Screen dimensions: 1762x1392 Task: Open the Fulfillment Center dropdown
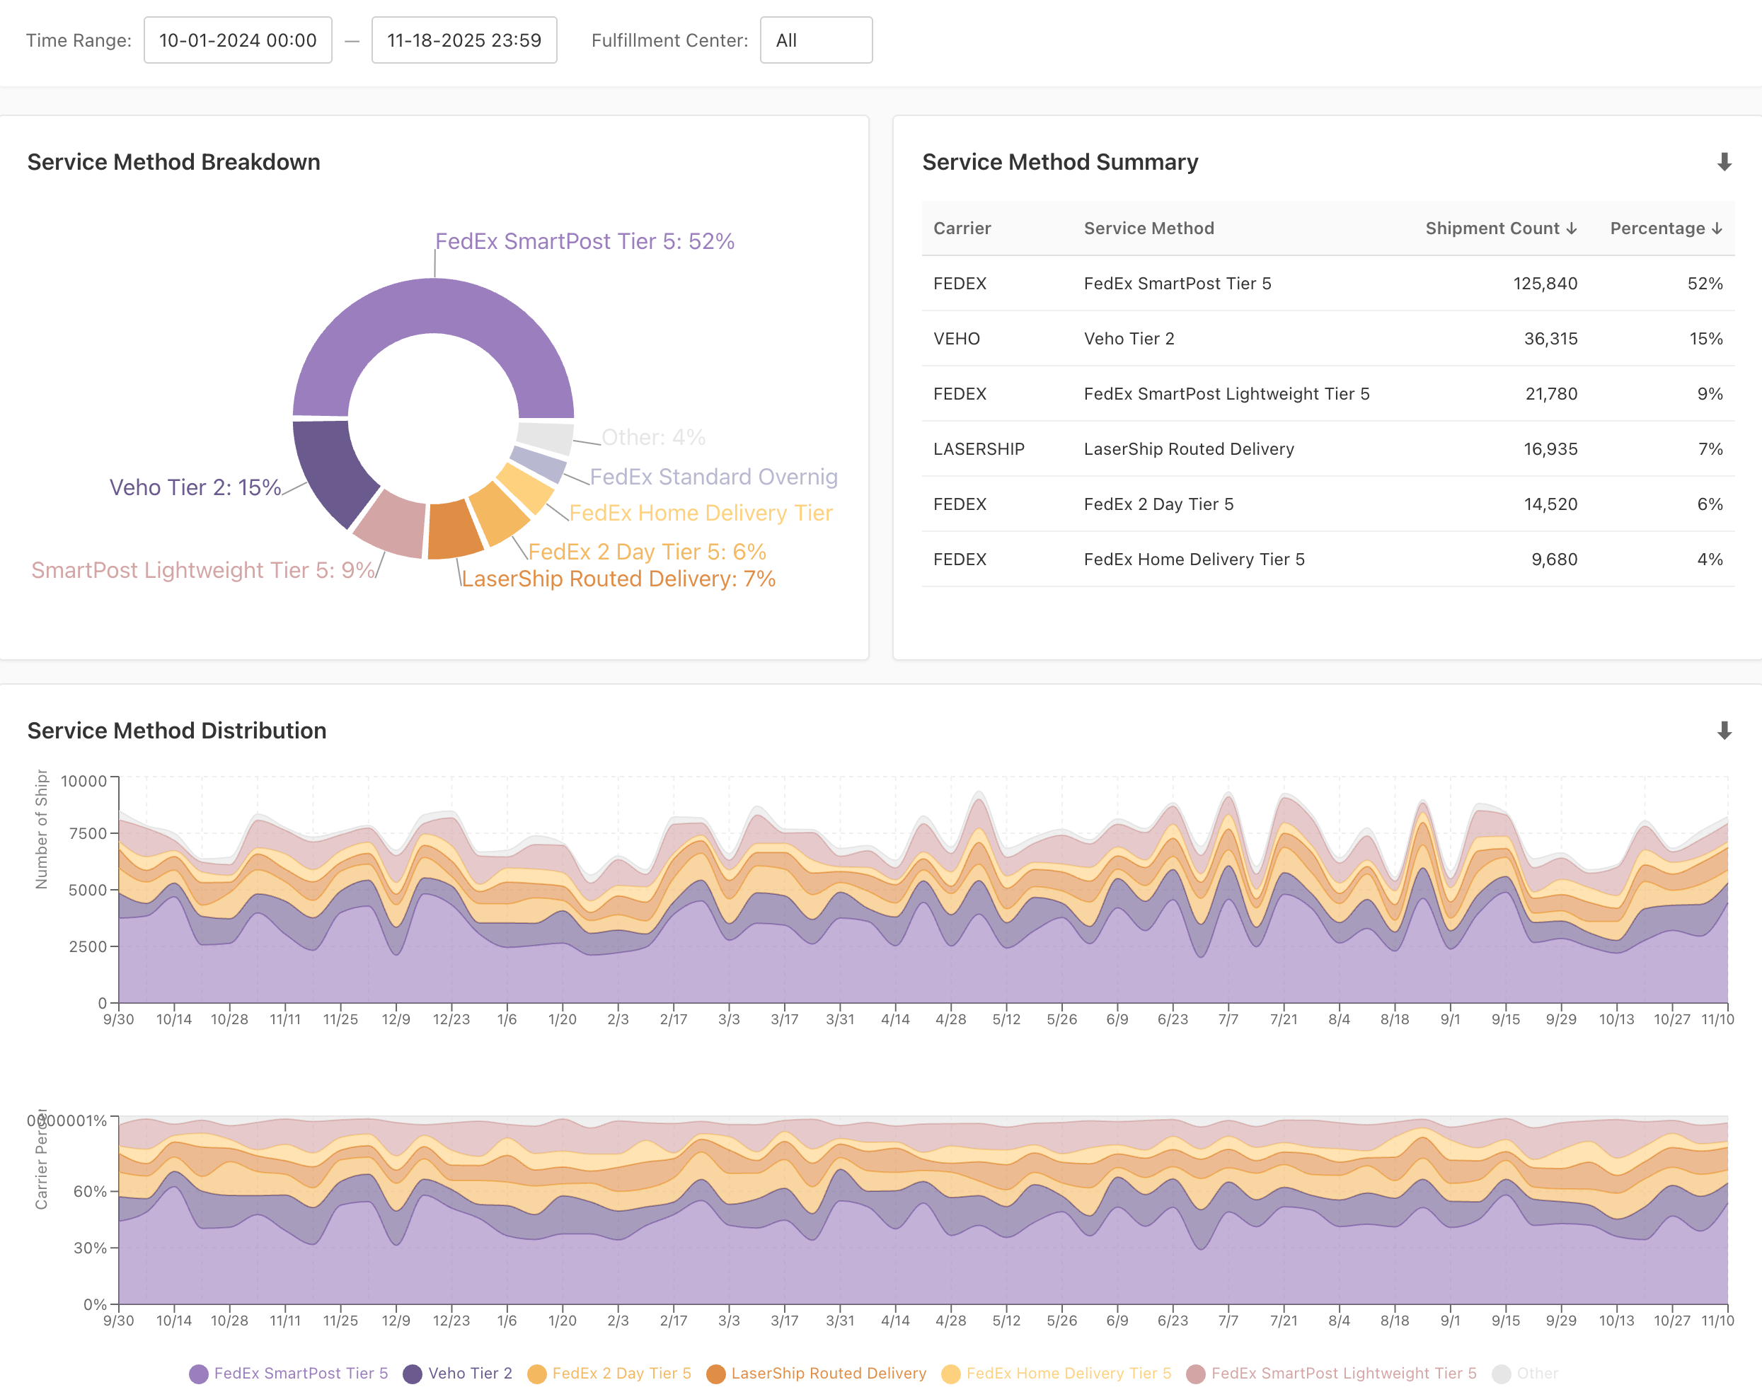815,40
